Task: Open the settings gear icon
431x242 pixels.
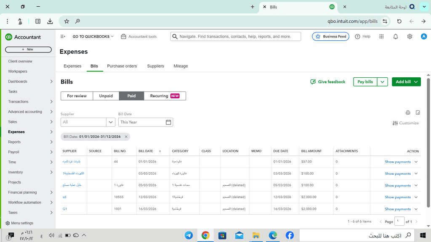Action: tap(410, 37)
